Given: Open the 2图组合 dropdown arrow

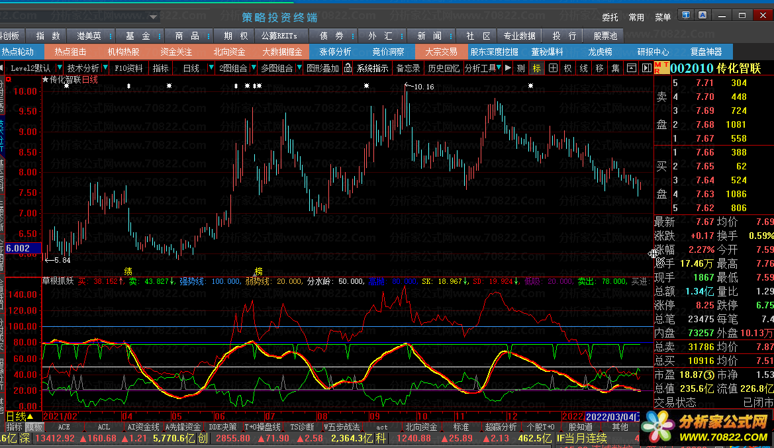Looking at the screenshot, I should click(x=253, y=67).
